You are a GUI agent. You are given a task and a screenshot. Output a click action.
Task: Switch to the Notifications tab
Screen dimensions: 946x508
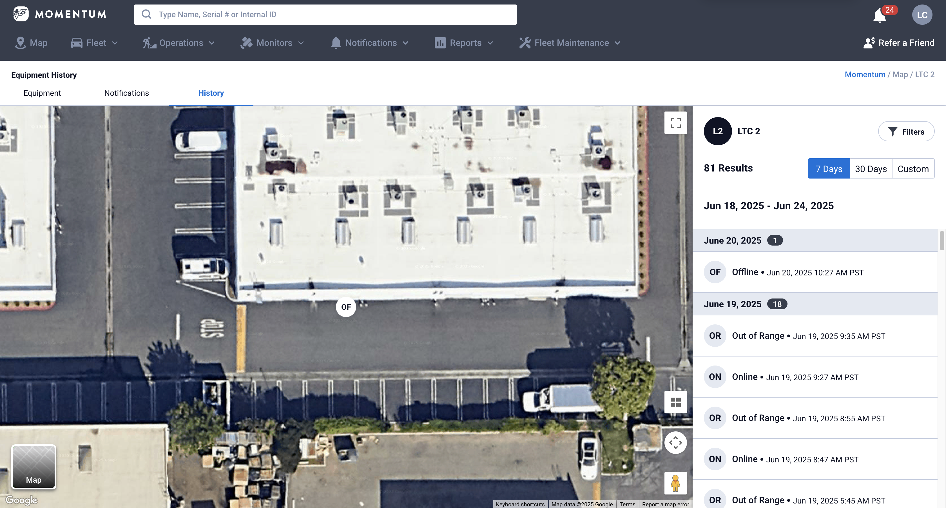click(126, 93)
